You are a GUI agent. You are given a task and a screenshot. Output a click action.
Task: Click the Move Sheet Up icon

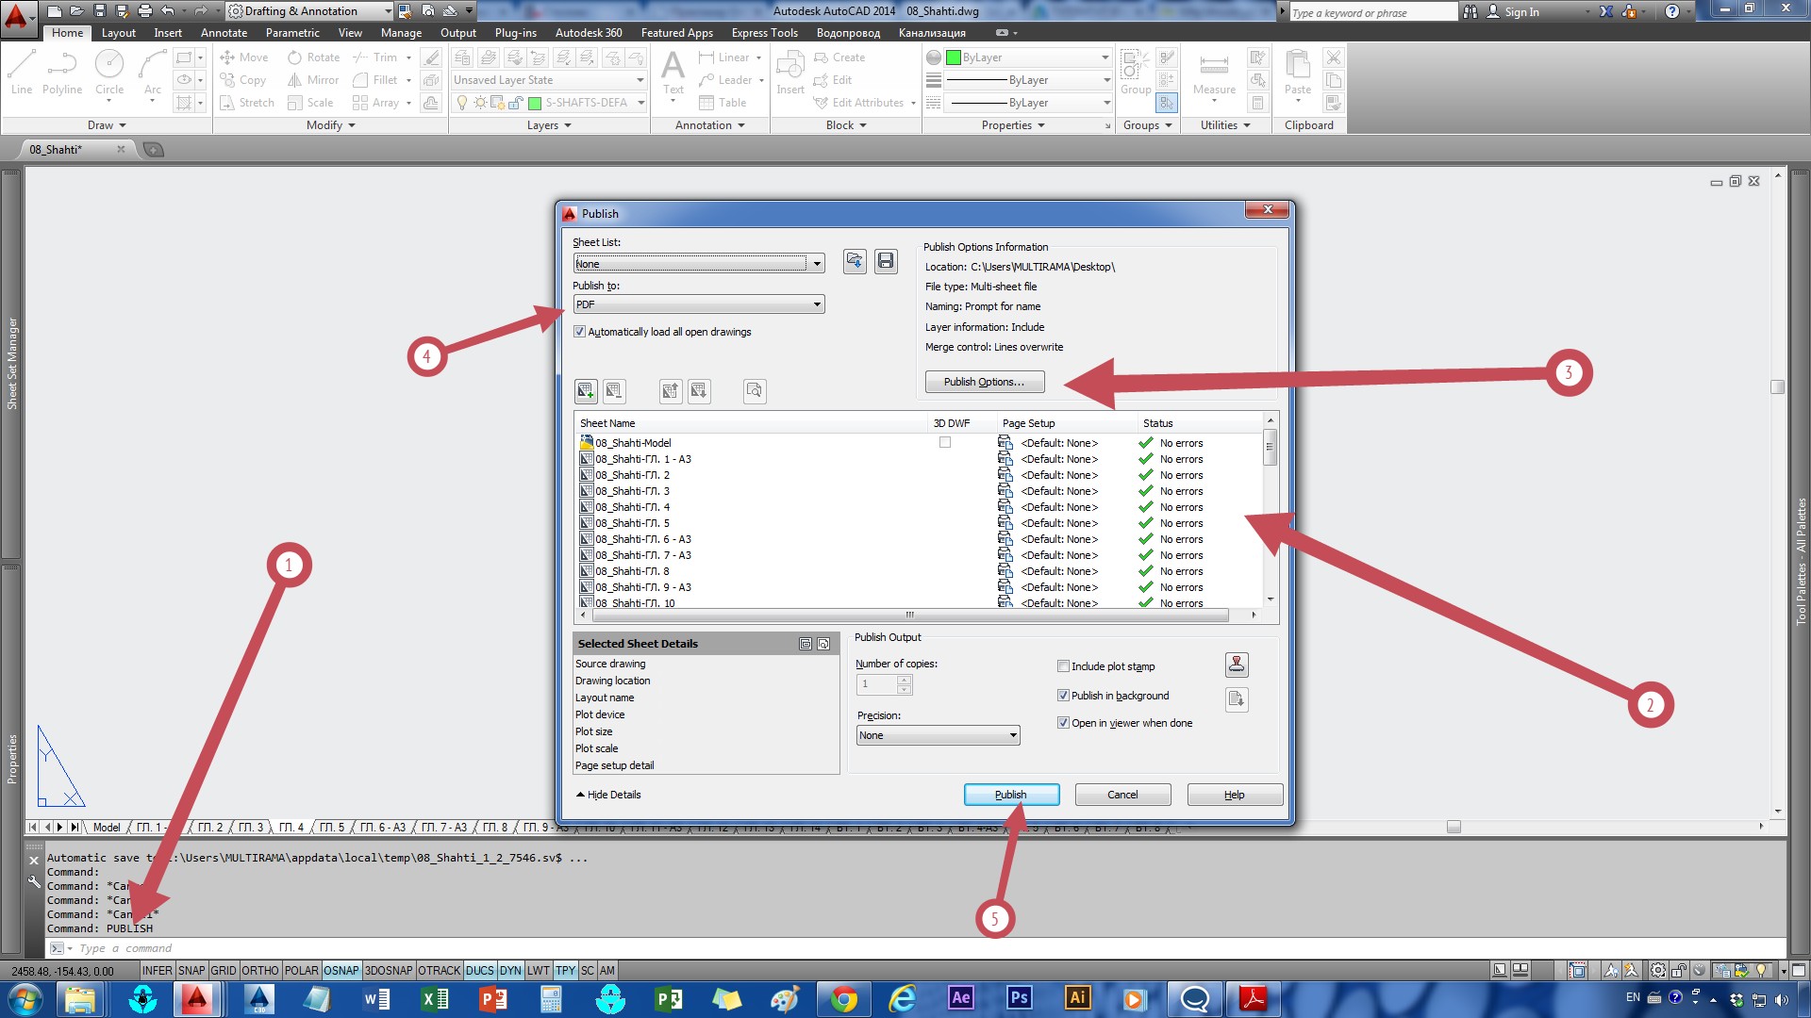671,390
